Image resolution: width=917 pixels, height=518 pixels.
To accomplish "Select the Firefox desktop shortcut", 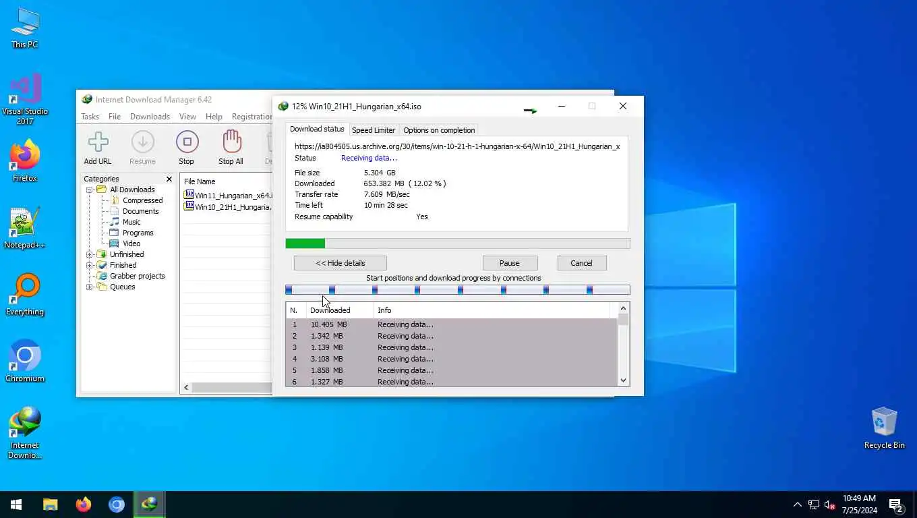I will pyautogui.click(x=25, y=162).
